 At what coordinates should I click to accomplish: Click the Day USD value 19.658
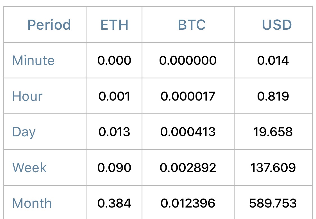pos(273,132)
